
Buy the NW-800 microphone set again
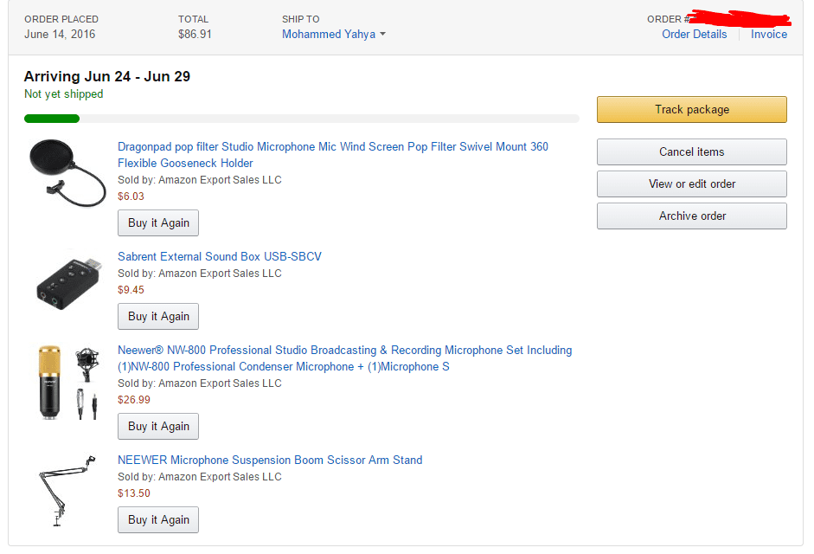[x=158, y=426]
